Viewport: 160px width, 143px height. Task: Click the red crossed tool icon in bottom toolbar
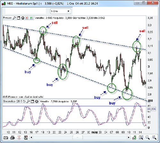[19, 138]
